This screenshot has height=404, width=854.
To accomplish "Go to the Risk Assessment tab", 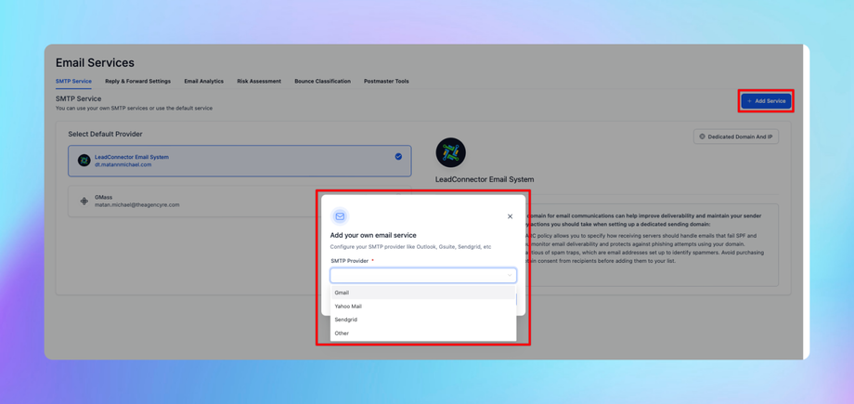I will point(259,81).
